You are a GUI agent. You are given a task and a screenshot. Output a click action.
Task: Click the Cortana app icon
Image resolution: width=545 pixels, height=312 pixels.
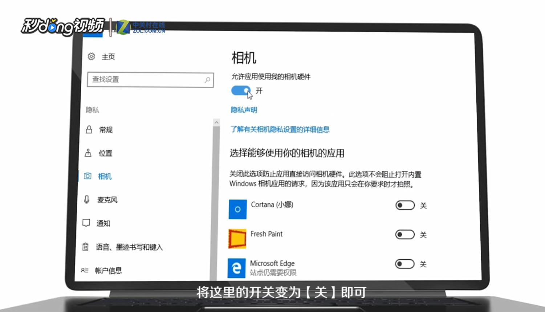coord(237,209)
